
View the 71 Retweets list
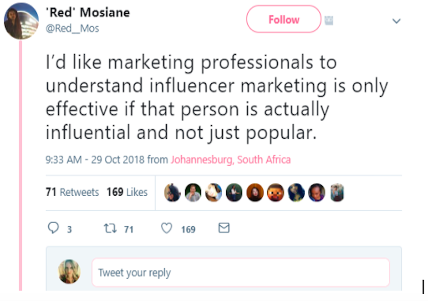point(72,192)
